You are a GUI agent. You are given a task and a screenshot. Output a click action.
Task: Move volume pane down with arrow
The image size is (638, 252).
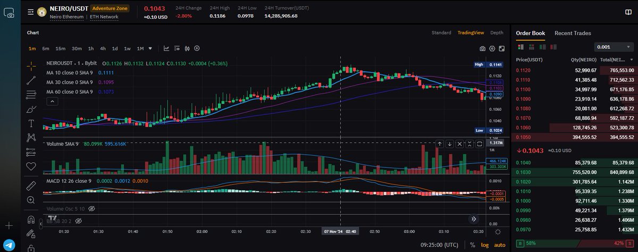[450, 144]
